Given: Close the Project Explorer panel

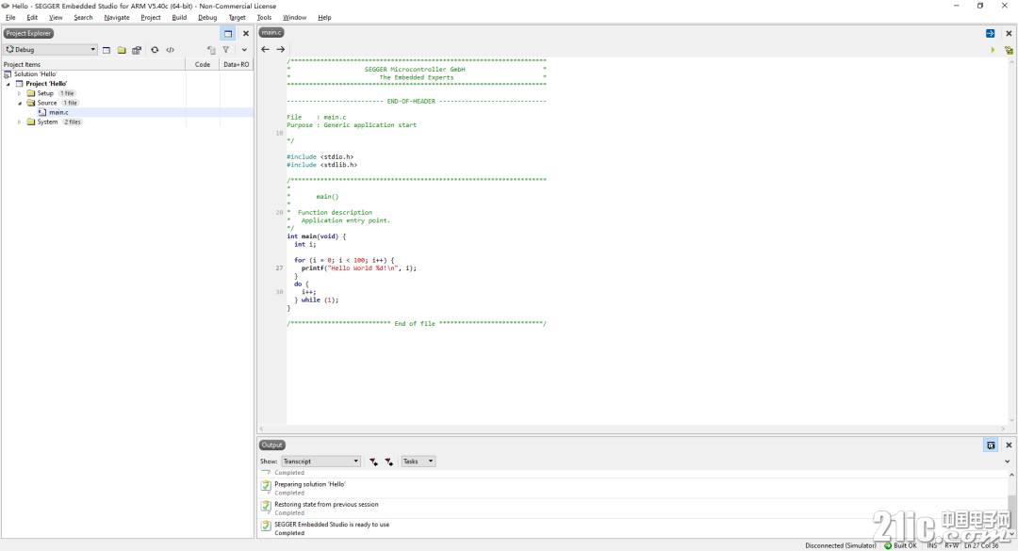Looking at the screenshot, I should (x=245, y=34).
